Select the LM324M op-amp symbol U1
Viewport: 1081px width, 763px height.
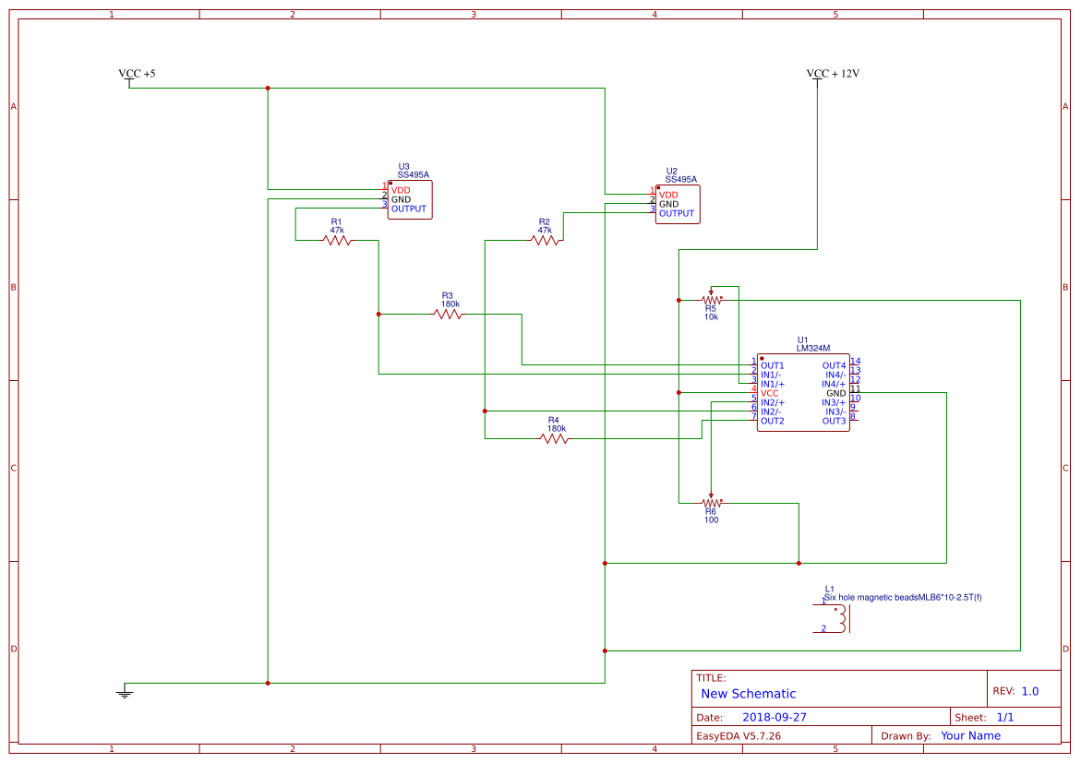coord(802,392)
